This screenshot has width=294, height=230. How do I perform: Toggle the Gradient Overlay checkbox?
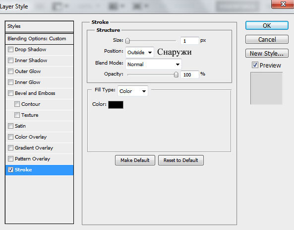(x=11, y=148)
